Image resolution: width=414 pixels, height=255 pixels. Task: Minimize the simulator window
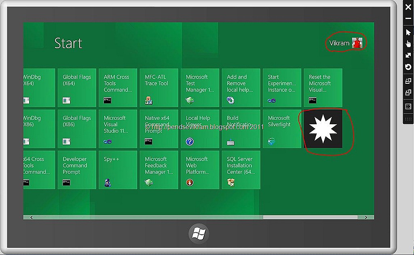(408, 19)
